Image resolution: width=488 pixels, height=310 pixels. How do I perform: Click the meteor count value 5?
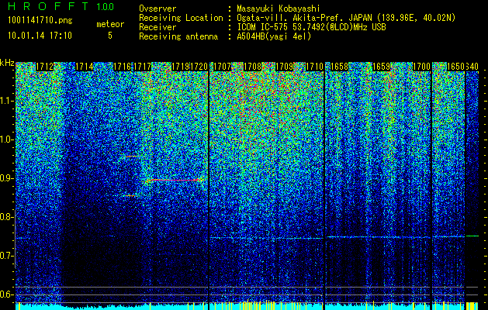[110, 36]
